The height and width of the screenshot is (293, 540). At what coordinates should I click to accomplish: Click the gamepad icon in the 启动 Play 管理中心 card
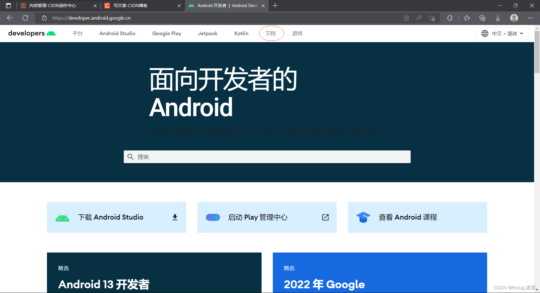(213, 217)
